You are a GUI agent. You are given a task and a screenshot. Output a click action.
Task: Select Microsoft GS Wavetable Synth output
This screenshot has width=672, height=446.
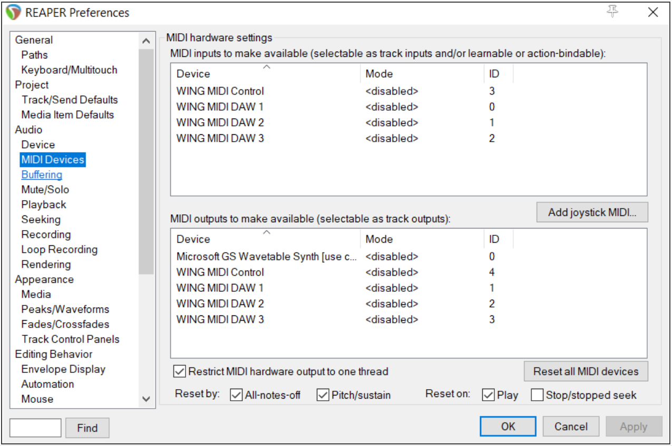point(267,256)
